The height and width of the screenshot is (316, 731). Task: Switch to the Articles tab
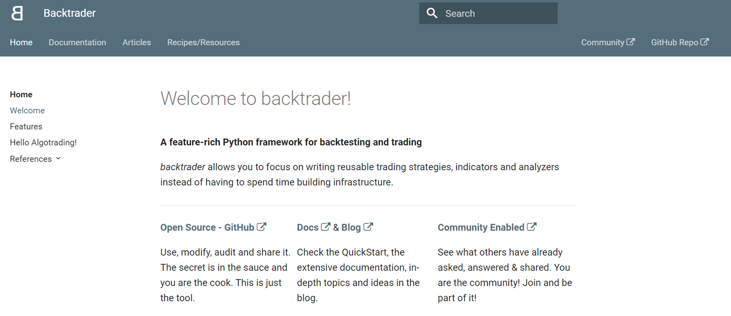pos(137,43)
